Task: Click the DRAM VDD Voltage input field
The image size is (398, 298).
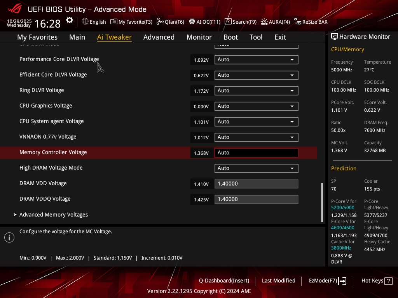Action: click(257, 184)
